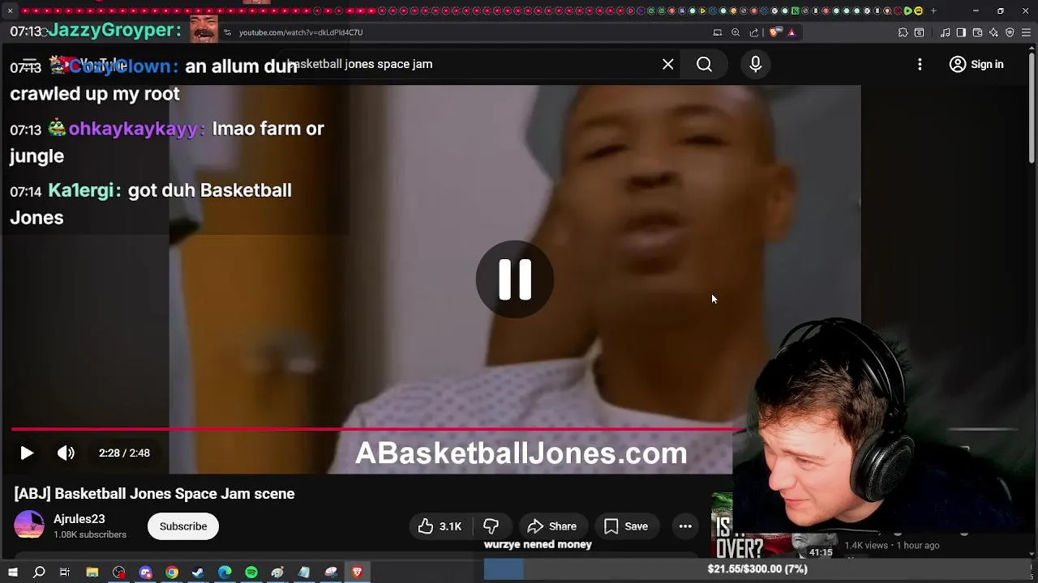The image size is (1038, 583).
Task: Open page zoom magnifier in address bar
Action: (x=736, y=32)
